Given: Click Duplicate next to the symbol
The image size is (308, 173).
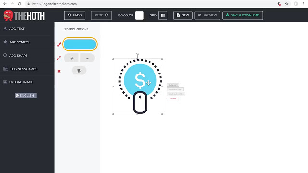Looking at the screenshot, I should pyautogui.click(x=173, y=85).
